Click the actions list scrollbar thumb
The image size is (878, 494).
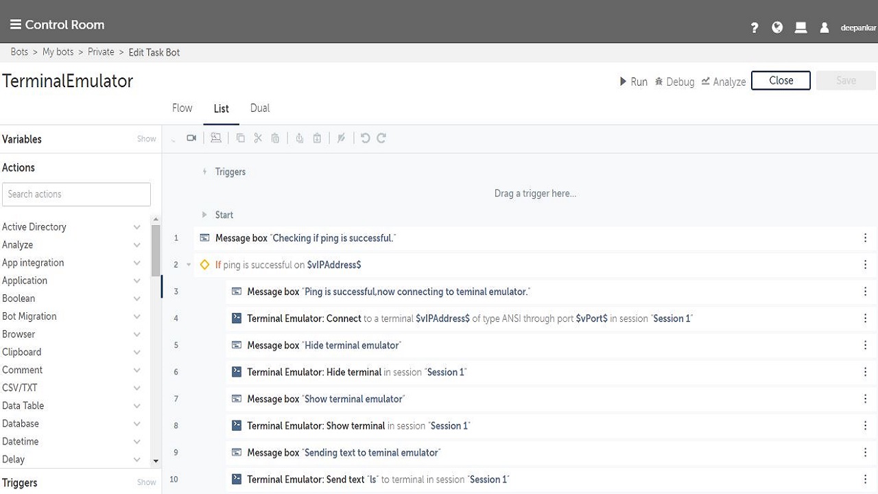tap(156, 250)
